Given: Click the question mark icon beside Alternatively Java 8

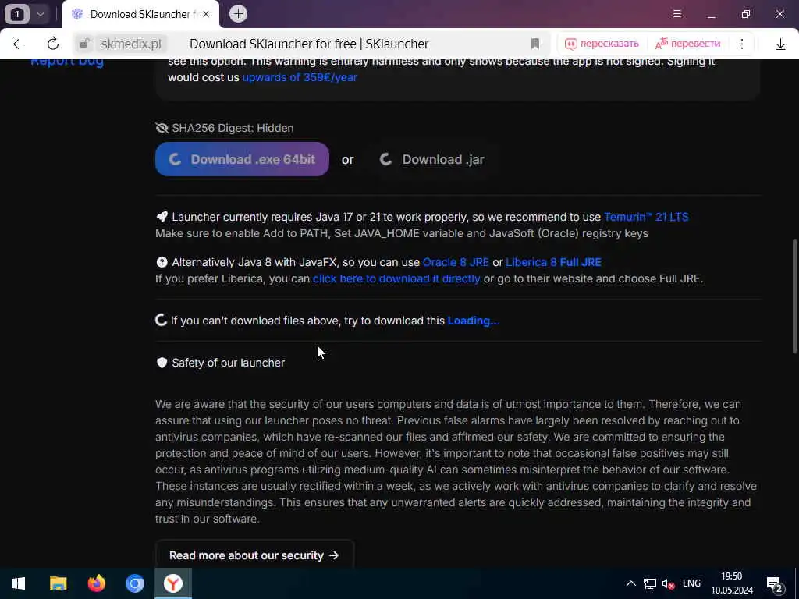Looking at the screenshot, I should pyautogui.click(x=162, y=262).
